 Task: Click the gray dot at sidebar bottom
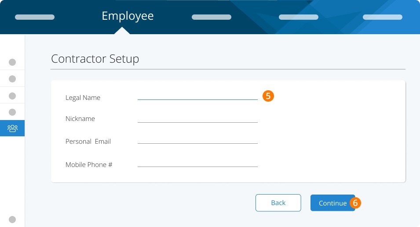tap(12, 220)
